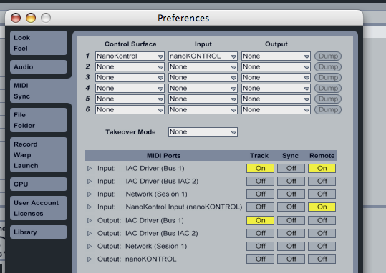Viewport: 386px width, 273px height.
Task: Expand Input IAC Driver (Bus 1) port
Action: point(90,169)
